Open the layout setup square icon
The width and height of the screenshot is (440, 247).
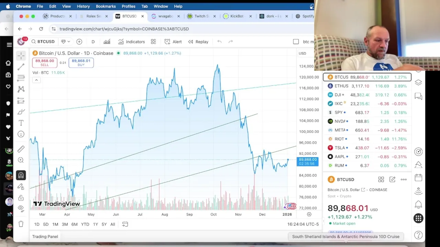[x=296, y=42]
